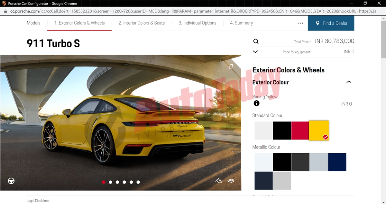
Task: Open the Legal Disclaimer link
Action: (38, 201)
